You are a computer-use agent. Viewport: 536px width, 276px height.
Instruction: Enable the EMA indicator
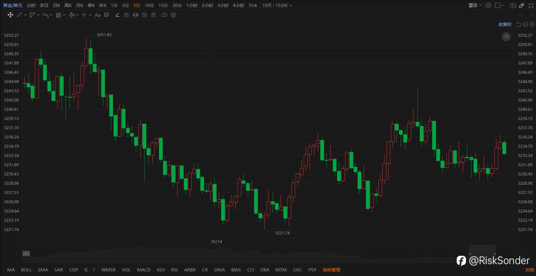43,270
